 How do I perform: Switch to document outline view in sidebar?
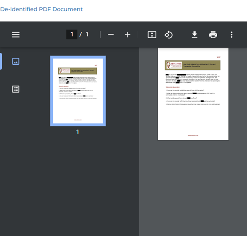(x=16, y=89)
